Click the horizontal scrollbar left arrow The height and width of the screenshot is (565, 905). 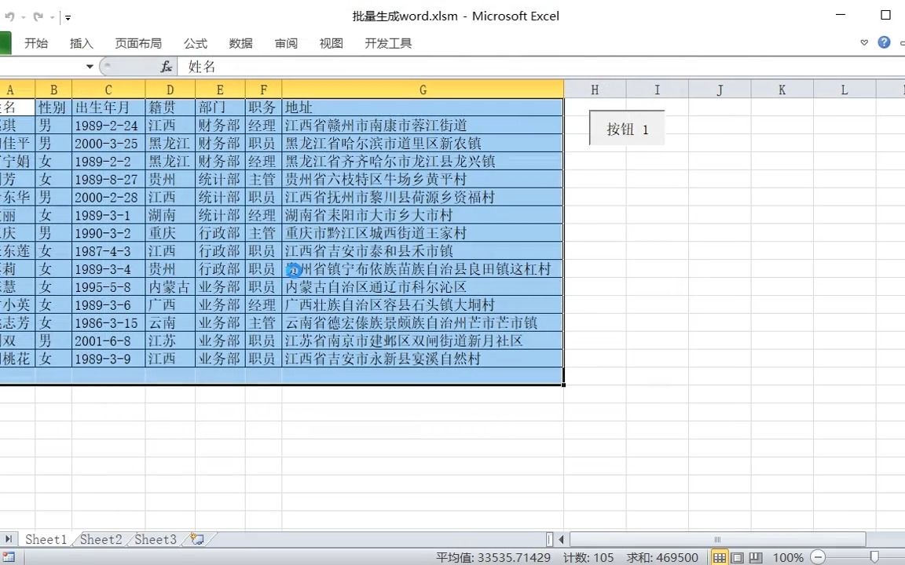(x=560, y=539)
